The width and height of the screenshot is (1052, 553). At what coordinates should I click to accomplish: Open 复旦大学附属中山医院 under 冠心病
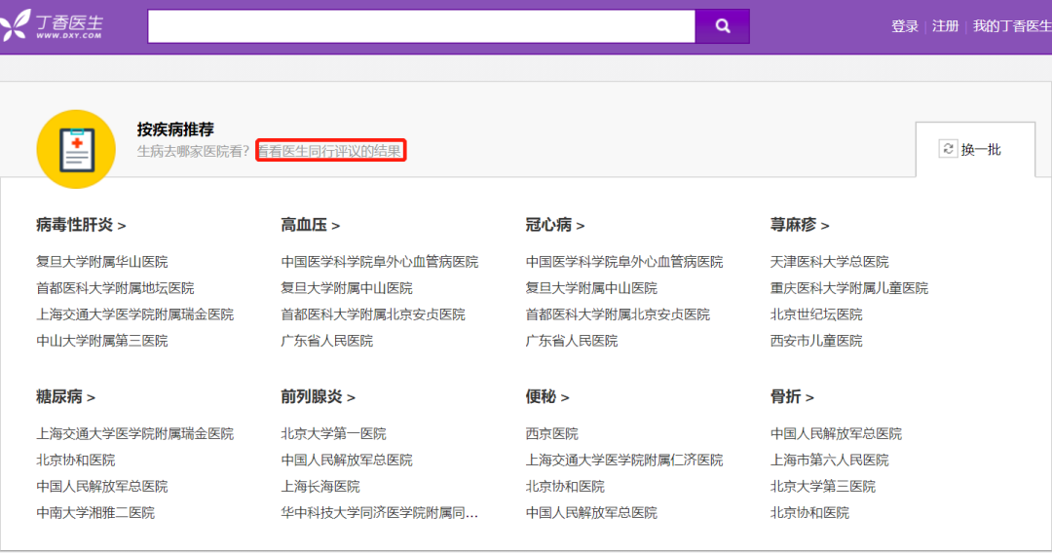(x=592, y=288)
